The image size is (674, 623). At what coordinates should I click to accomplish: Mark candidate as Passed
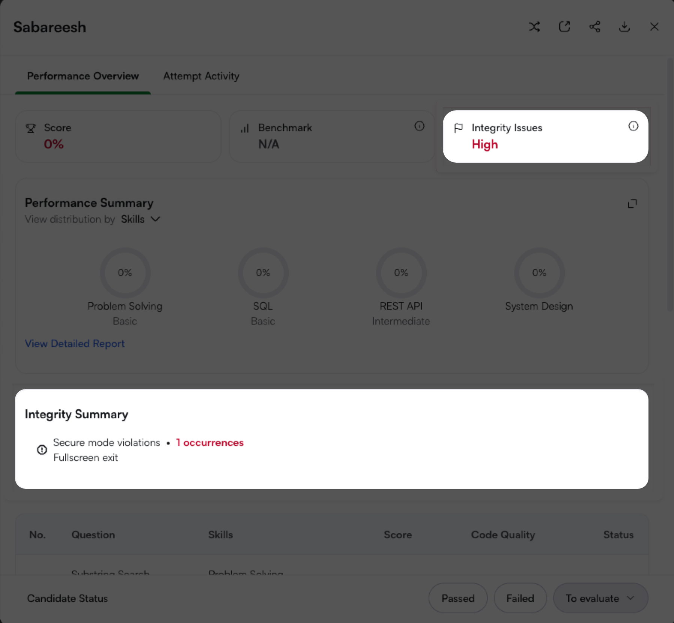[x=458, y=598]
